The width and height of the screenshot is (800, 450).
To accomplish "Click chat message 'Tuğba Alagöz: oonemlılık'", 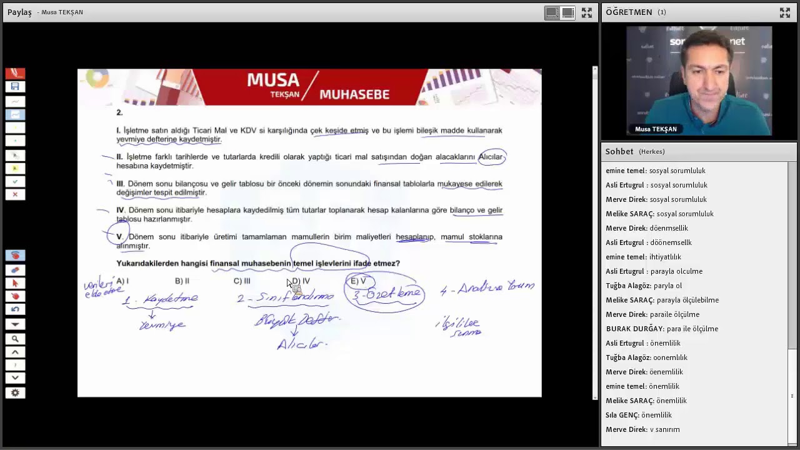I will [646, 357].
